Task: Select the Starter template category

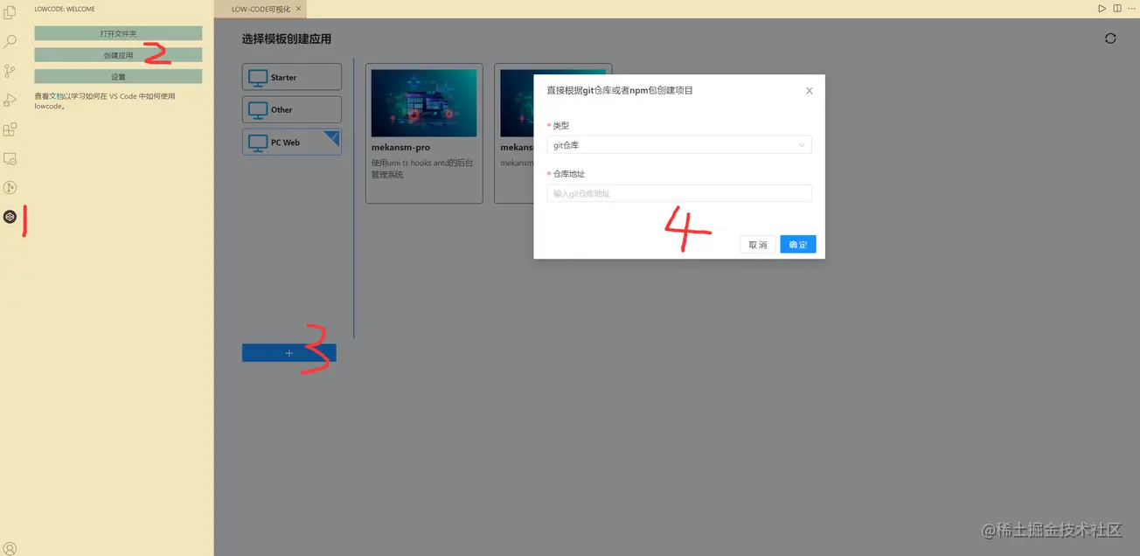Action: click(292, 77)
